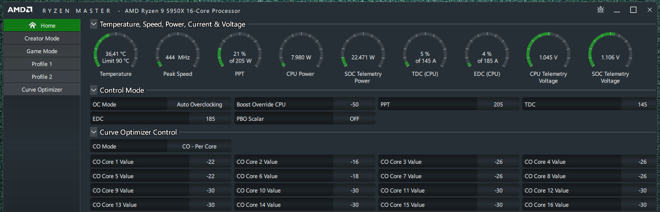
Task: Click the CO Mode Per Core value
Action: (199, 146)
